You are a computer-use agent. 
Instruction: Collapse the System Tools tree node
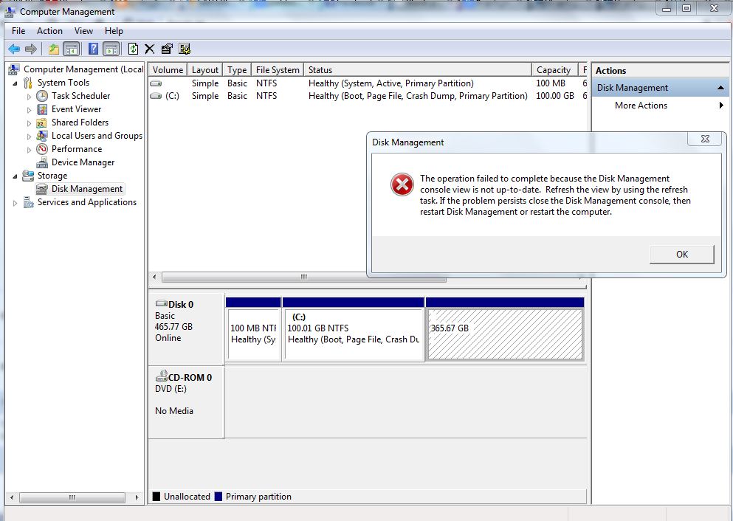tap(15, 83)
